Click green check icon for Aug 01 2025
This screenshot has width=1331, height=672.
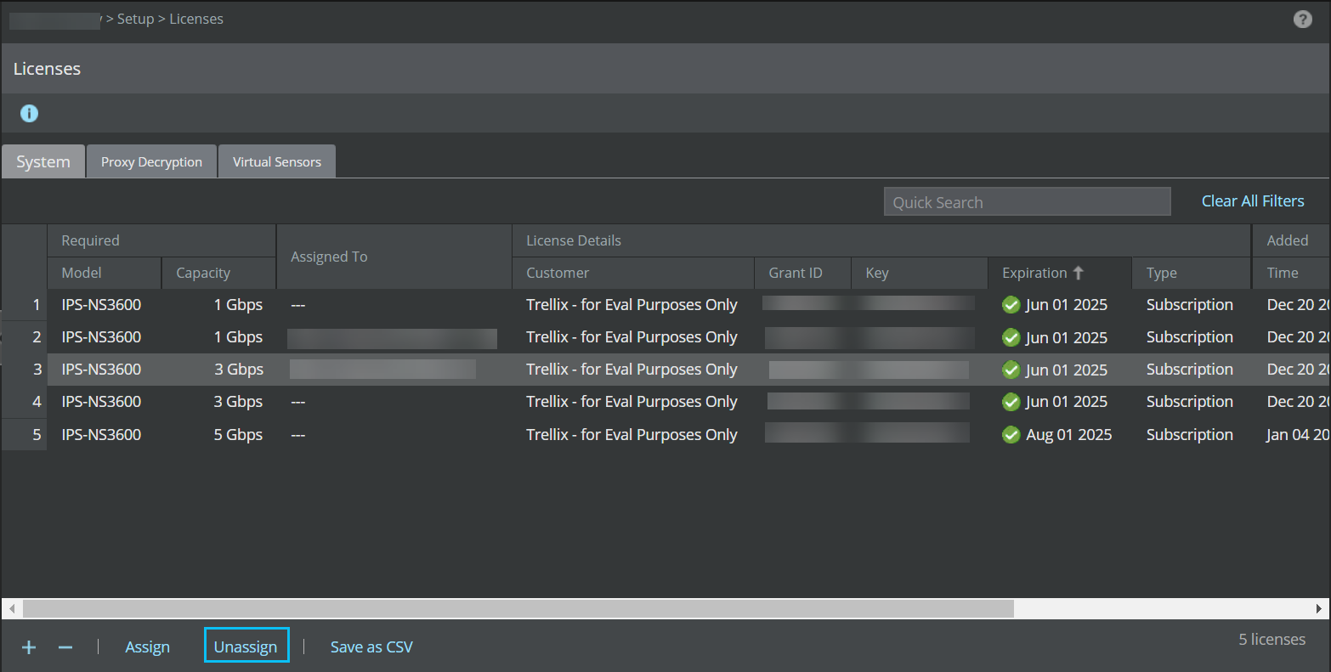1011,435
